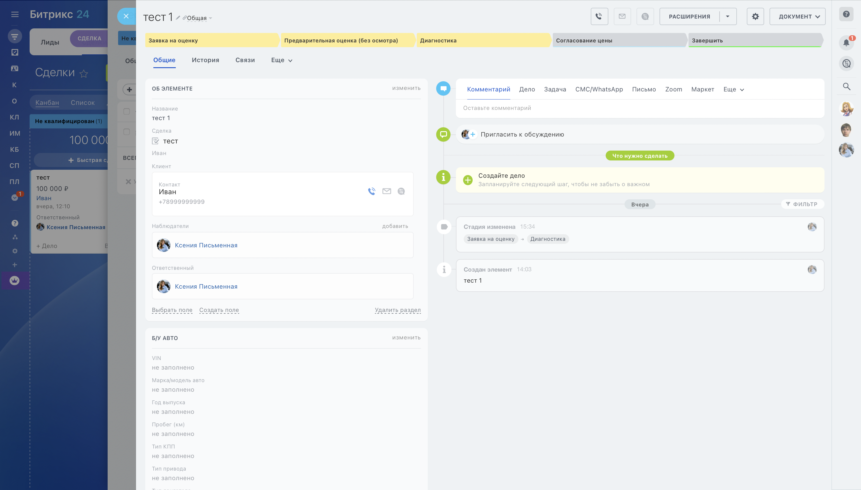Tick the second checkbox in the list behind

(126, 132)
